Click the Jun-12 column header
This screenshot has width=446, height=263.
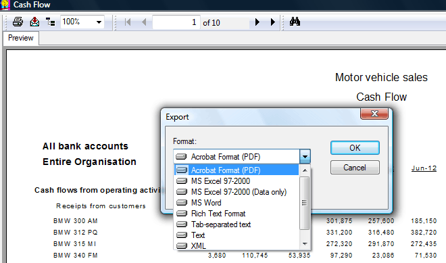coord(424,168)
